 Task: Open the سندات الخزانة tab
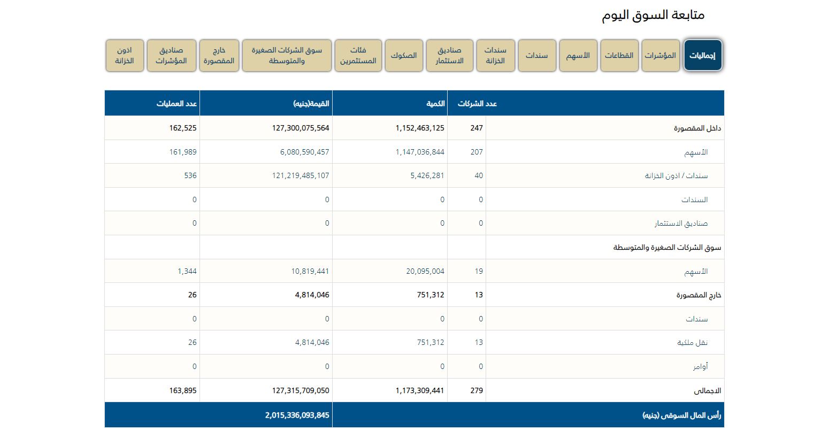pyautogui.click(x=495, y=56)
